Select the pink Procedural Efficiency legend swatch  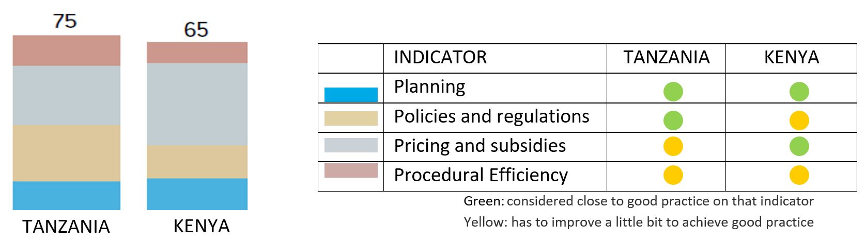(351, 170)
